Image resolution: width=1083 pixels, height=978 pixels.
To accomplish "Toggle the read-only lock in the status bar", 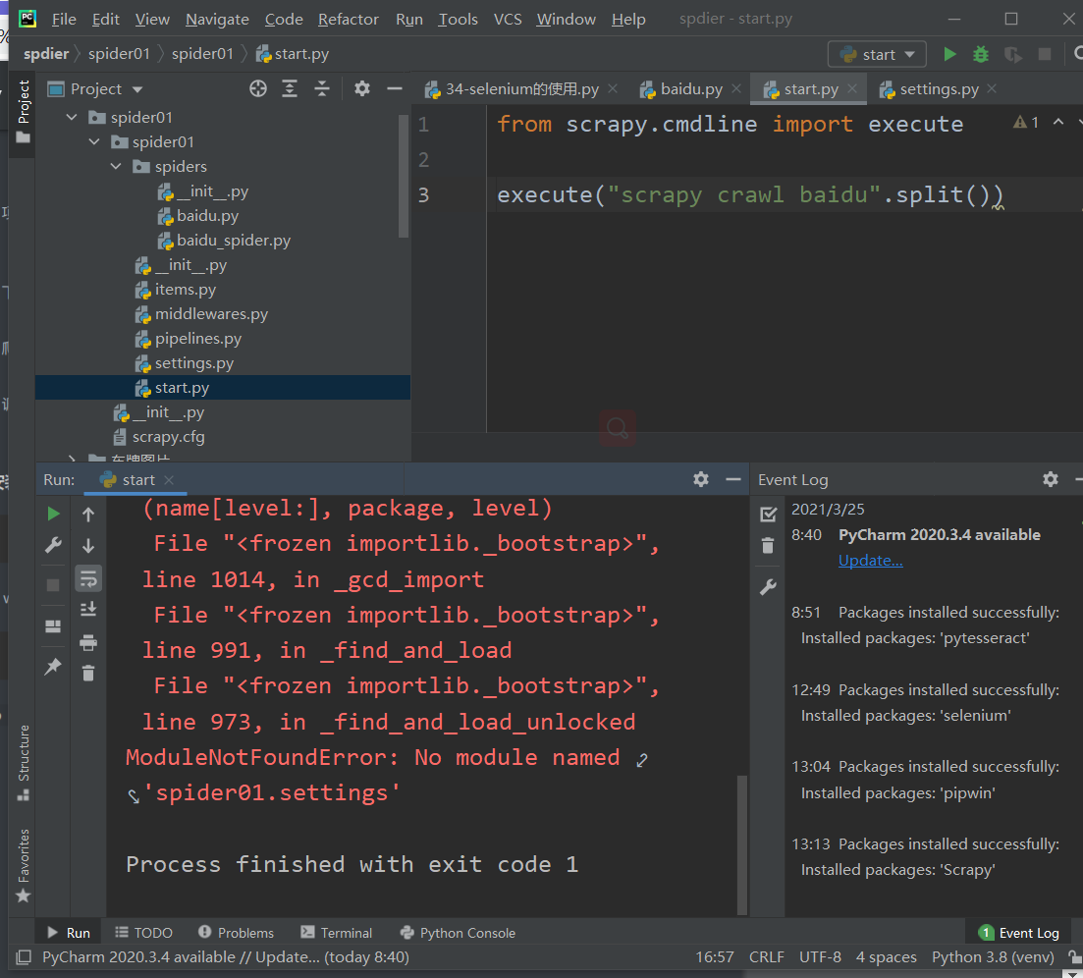I will tap(1074, 957).
